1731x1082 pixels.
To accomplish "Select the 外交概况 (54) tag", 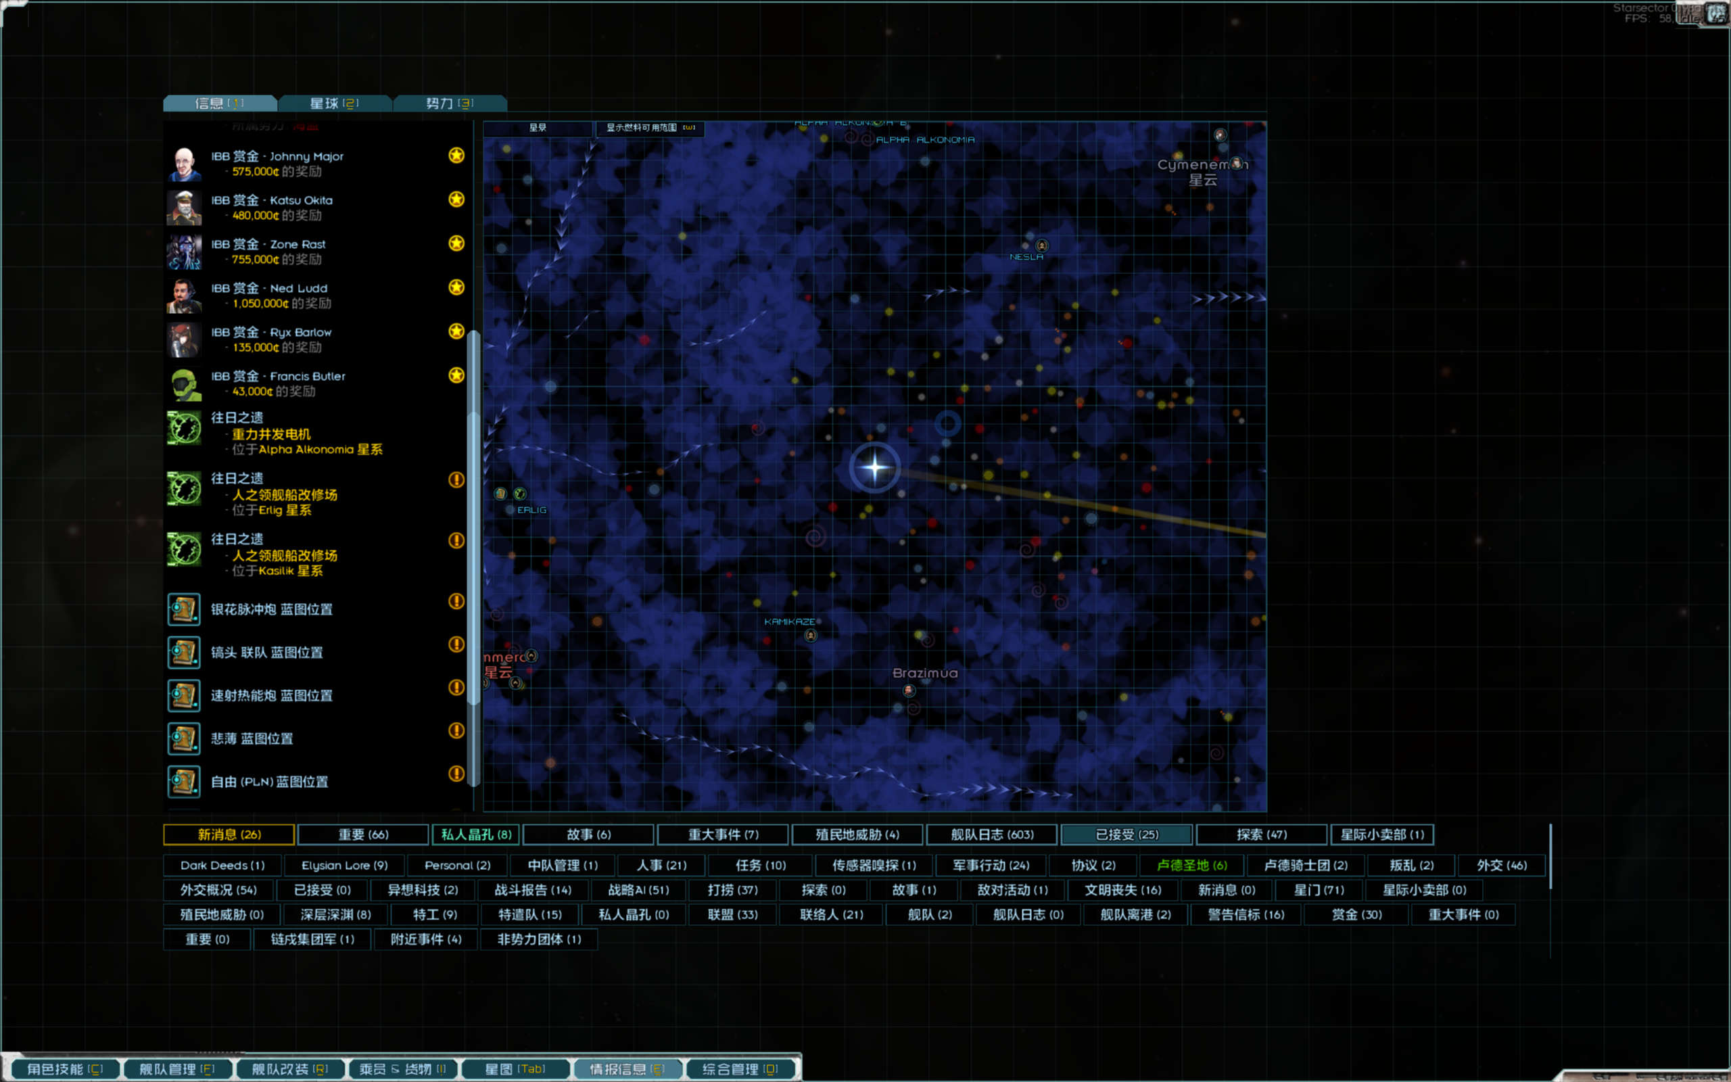I will pyautogui.click(x=218, y=890).
